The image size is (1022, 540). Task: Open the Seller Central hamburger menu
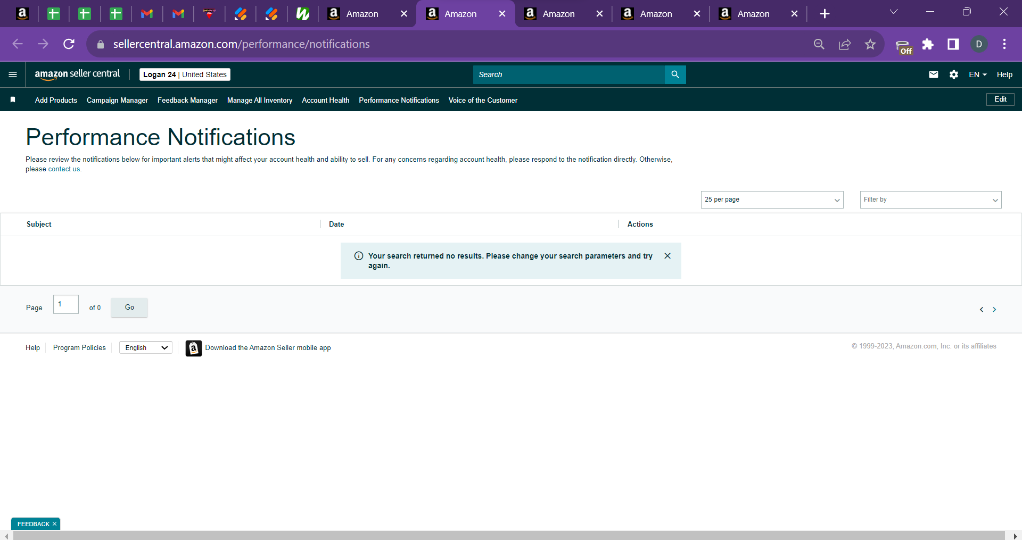(13, 74)
